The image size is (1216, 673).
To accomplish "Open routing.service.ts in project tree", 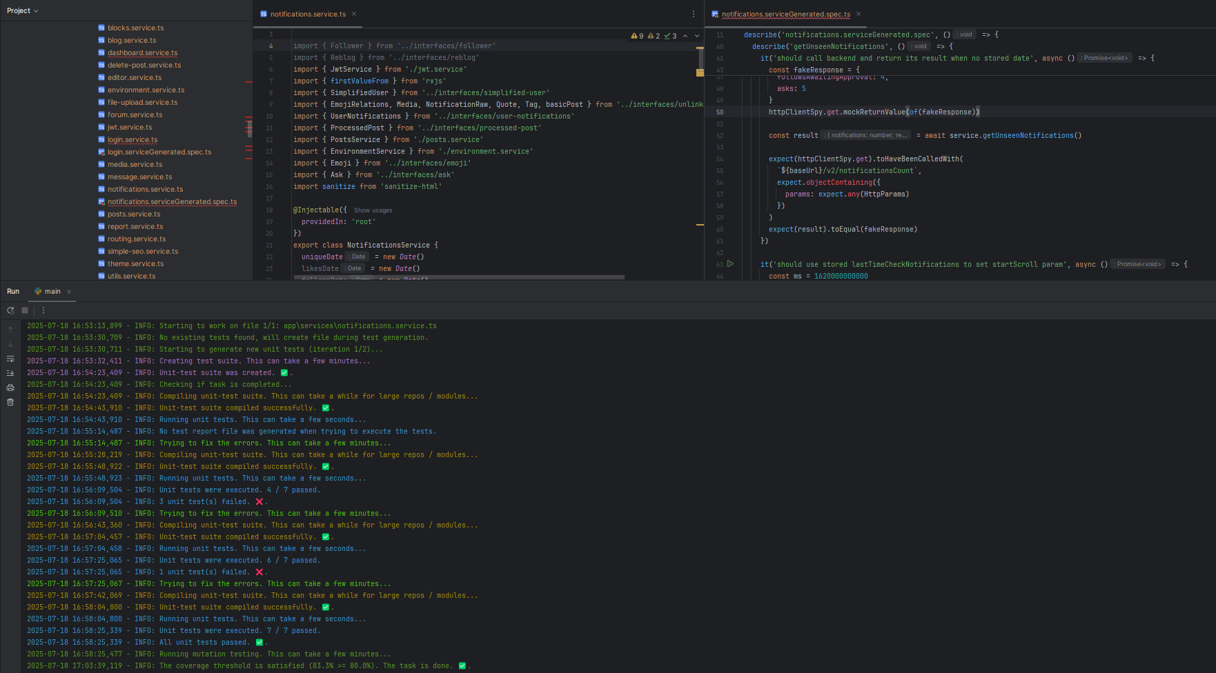I will coord(131,239).
